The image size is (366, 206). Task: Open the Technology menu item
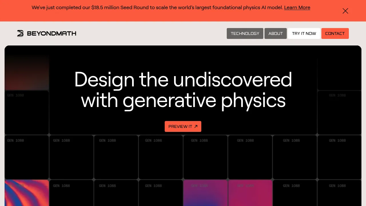[x=245, y=33]
